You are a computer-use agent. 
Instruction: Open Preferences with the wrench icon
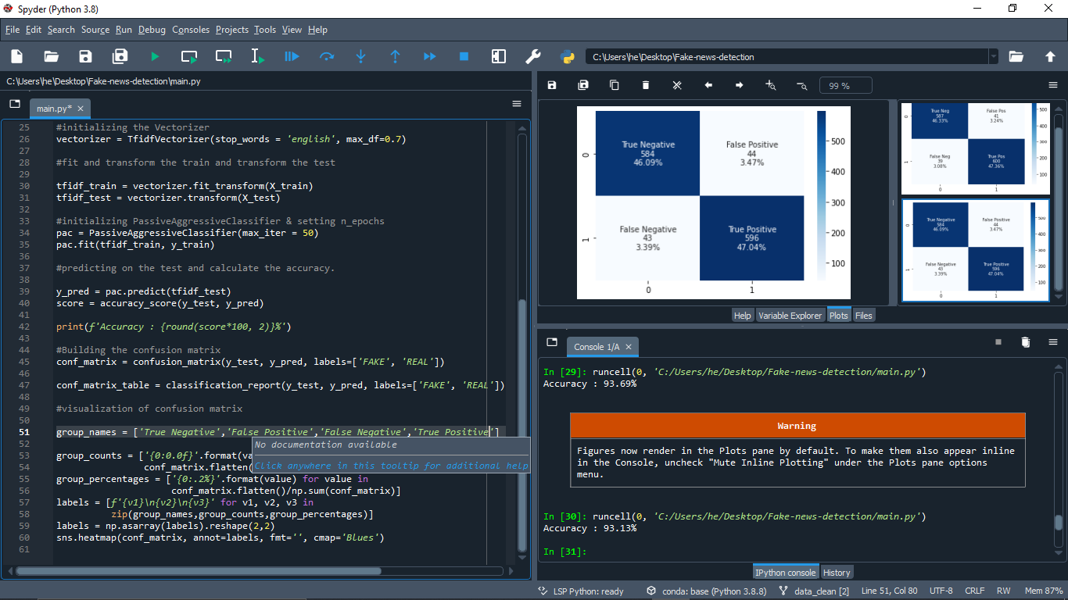click(x=532, y=56)
